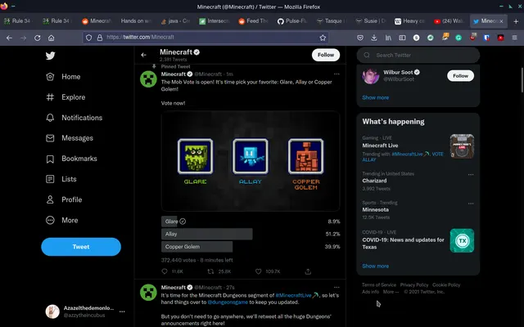This screenshot has height=327, width=524.
Task: Open the Copper Golem mob image
Action: point(305,156)
